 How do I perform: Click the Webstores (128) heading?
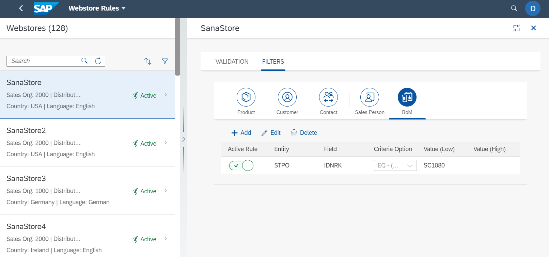(37, 28)
